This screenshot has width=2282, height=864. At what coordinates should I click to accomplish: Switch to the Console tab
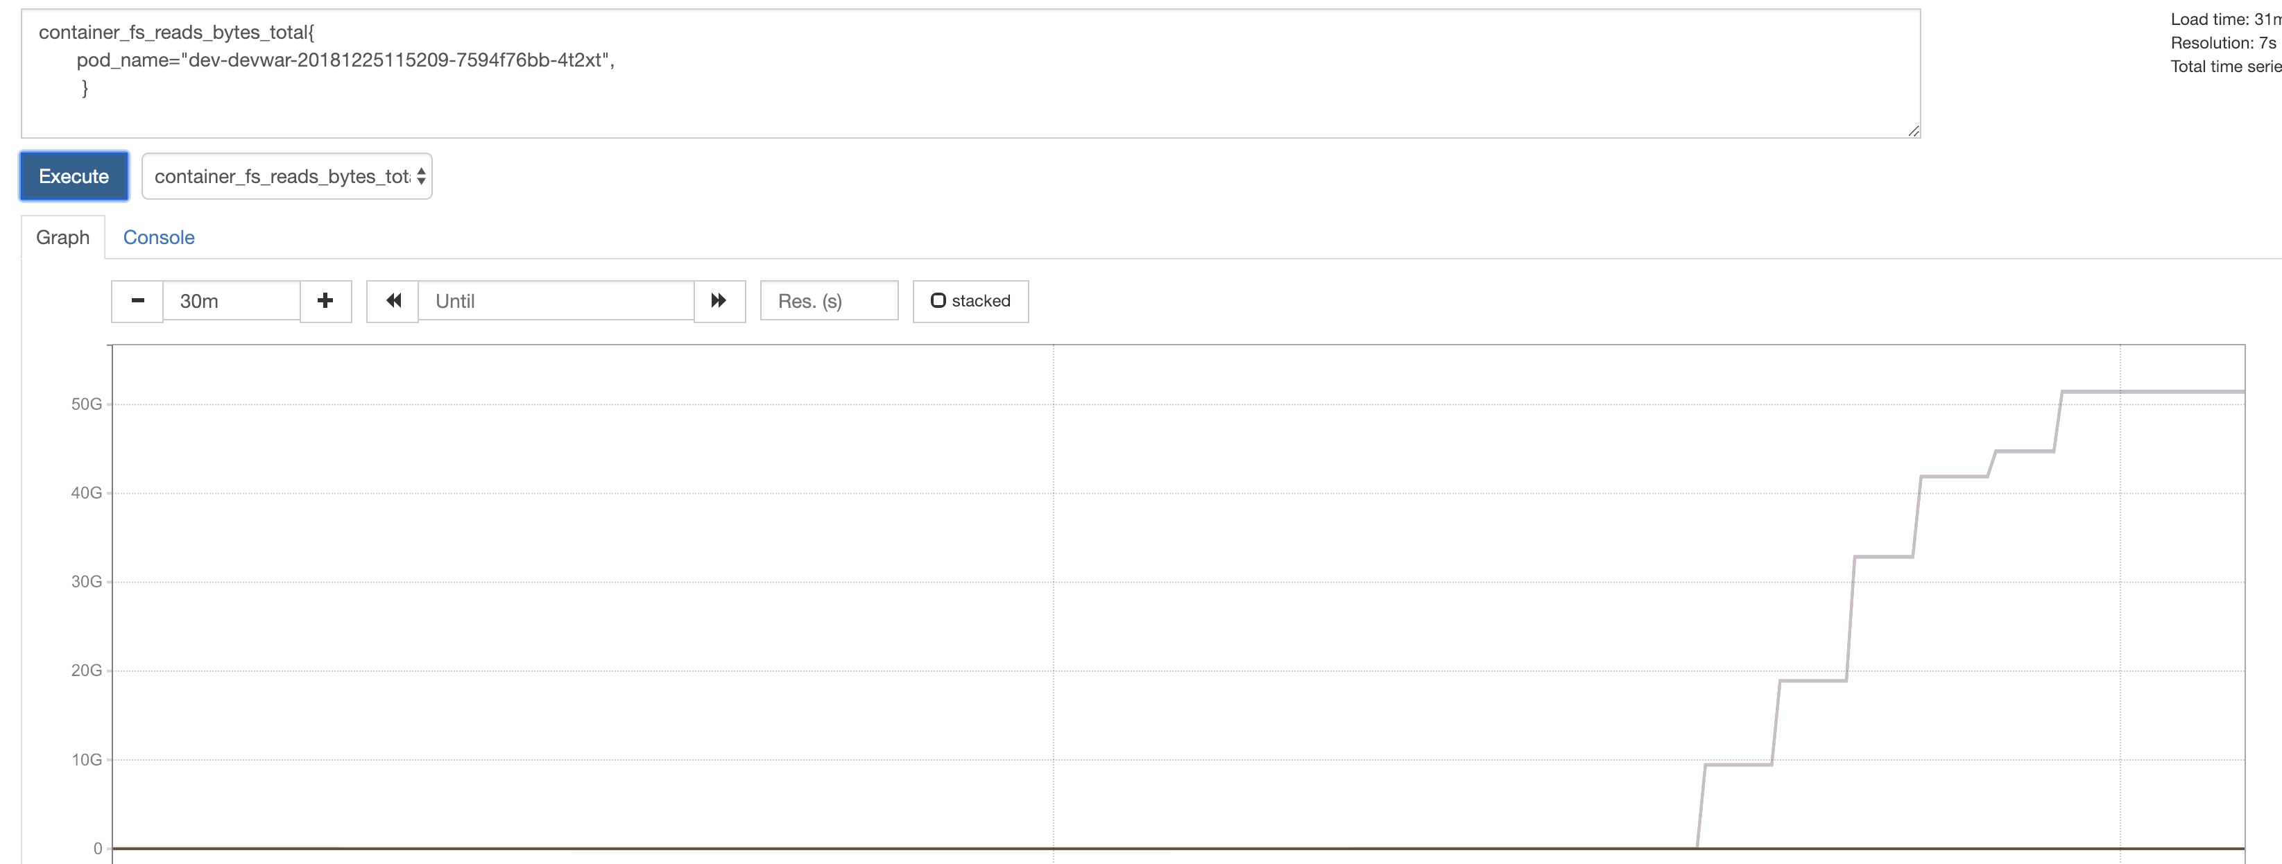click(x=159, y=237)
